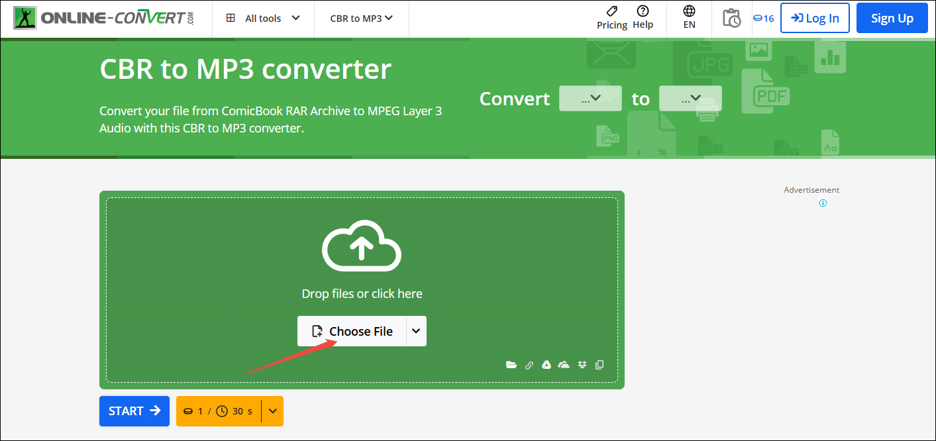The image size is (936, 441).
Task: Click the 1 credit / 30 s cost indicator
Action: pyautogui.click(x=219, y=411)
